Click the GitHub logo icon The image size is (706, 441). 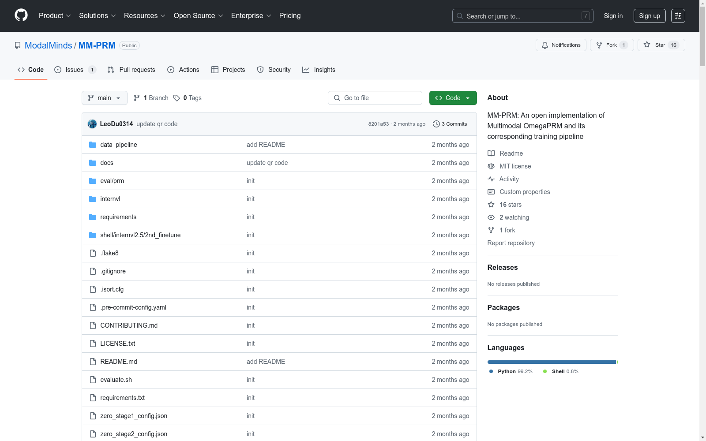tap(21, 15)
